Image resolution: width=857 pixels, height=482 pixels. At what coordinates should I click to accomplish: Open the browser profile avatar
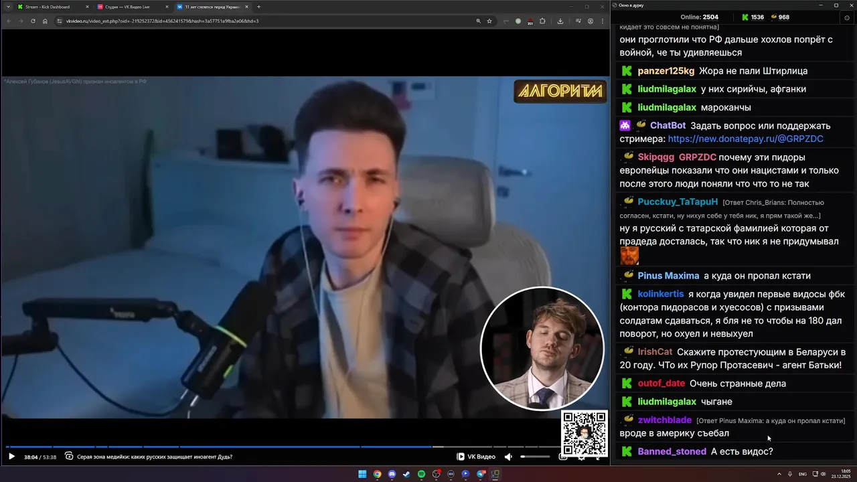coord(590,21)
